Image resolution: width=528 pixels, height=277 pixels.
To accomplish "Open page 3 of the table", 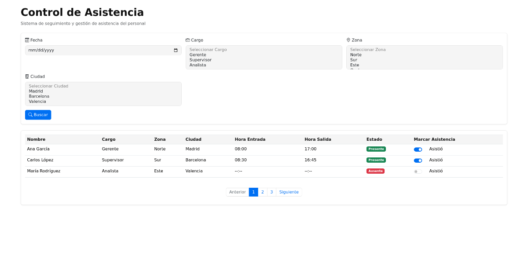I will pos(271,192).
